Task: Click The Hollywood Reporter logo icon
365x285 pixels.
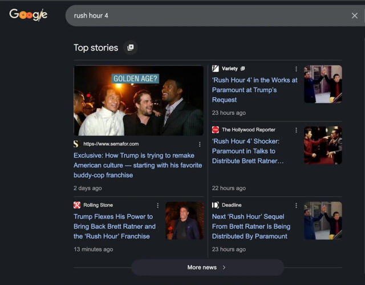Action: (x=216, y=130)
